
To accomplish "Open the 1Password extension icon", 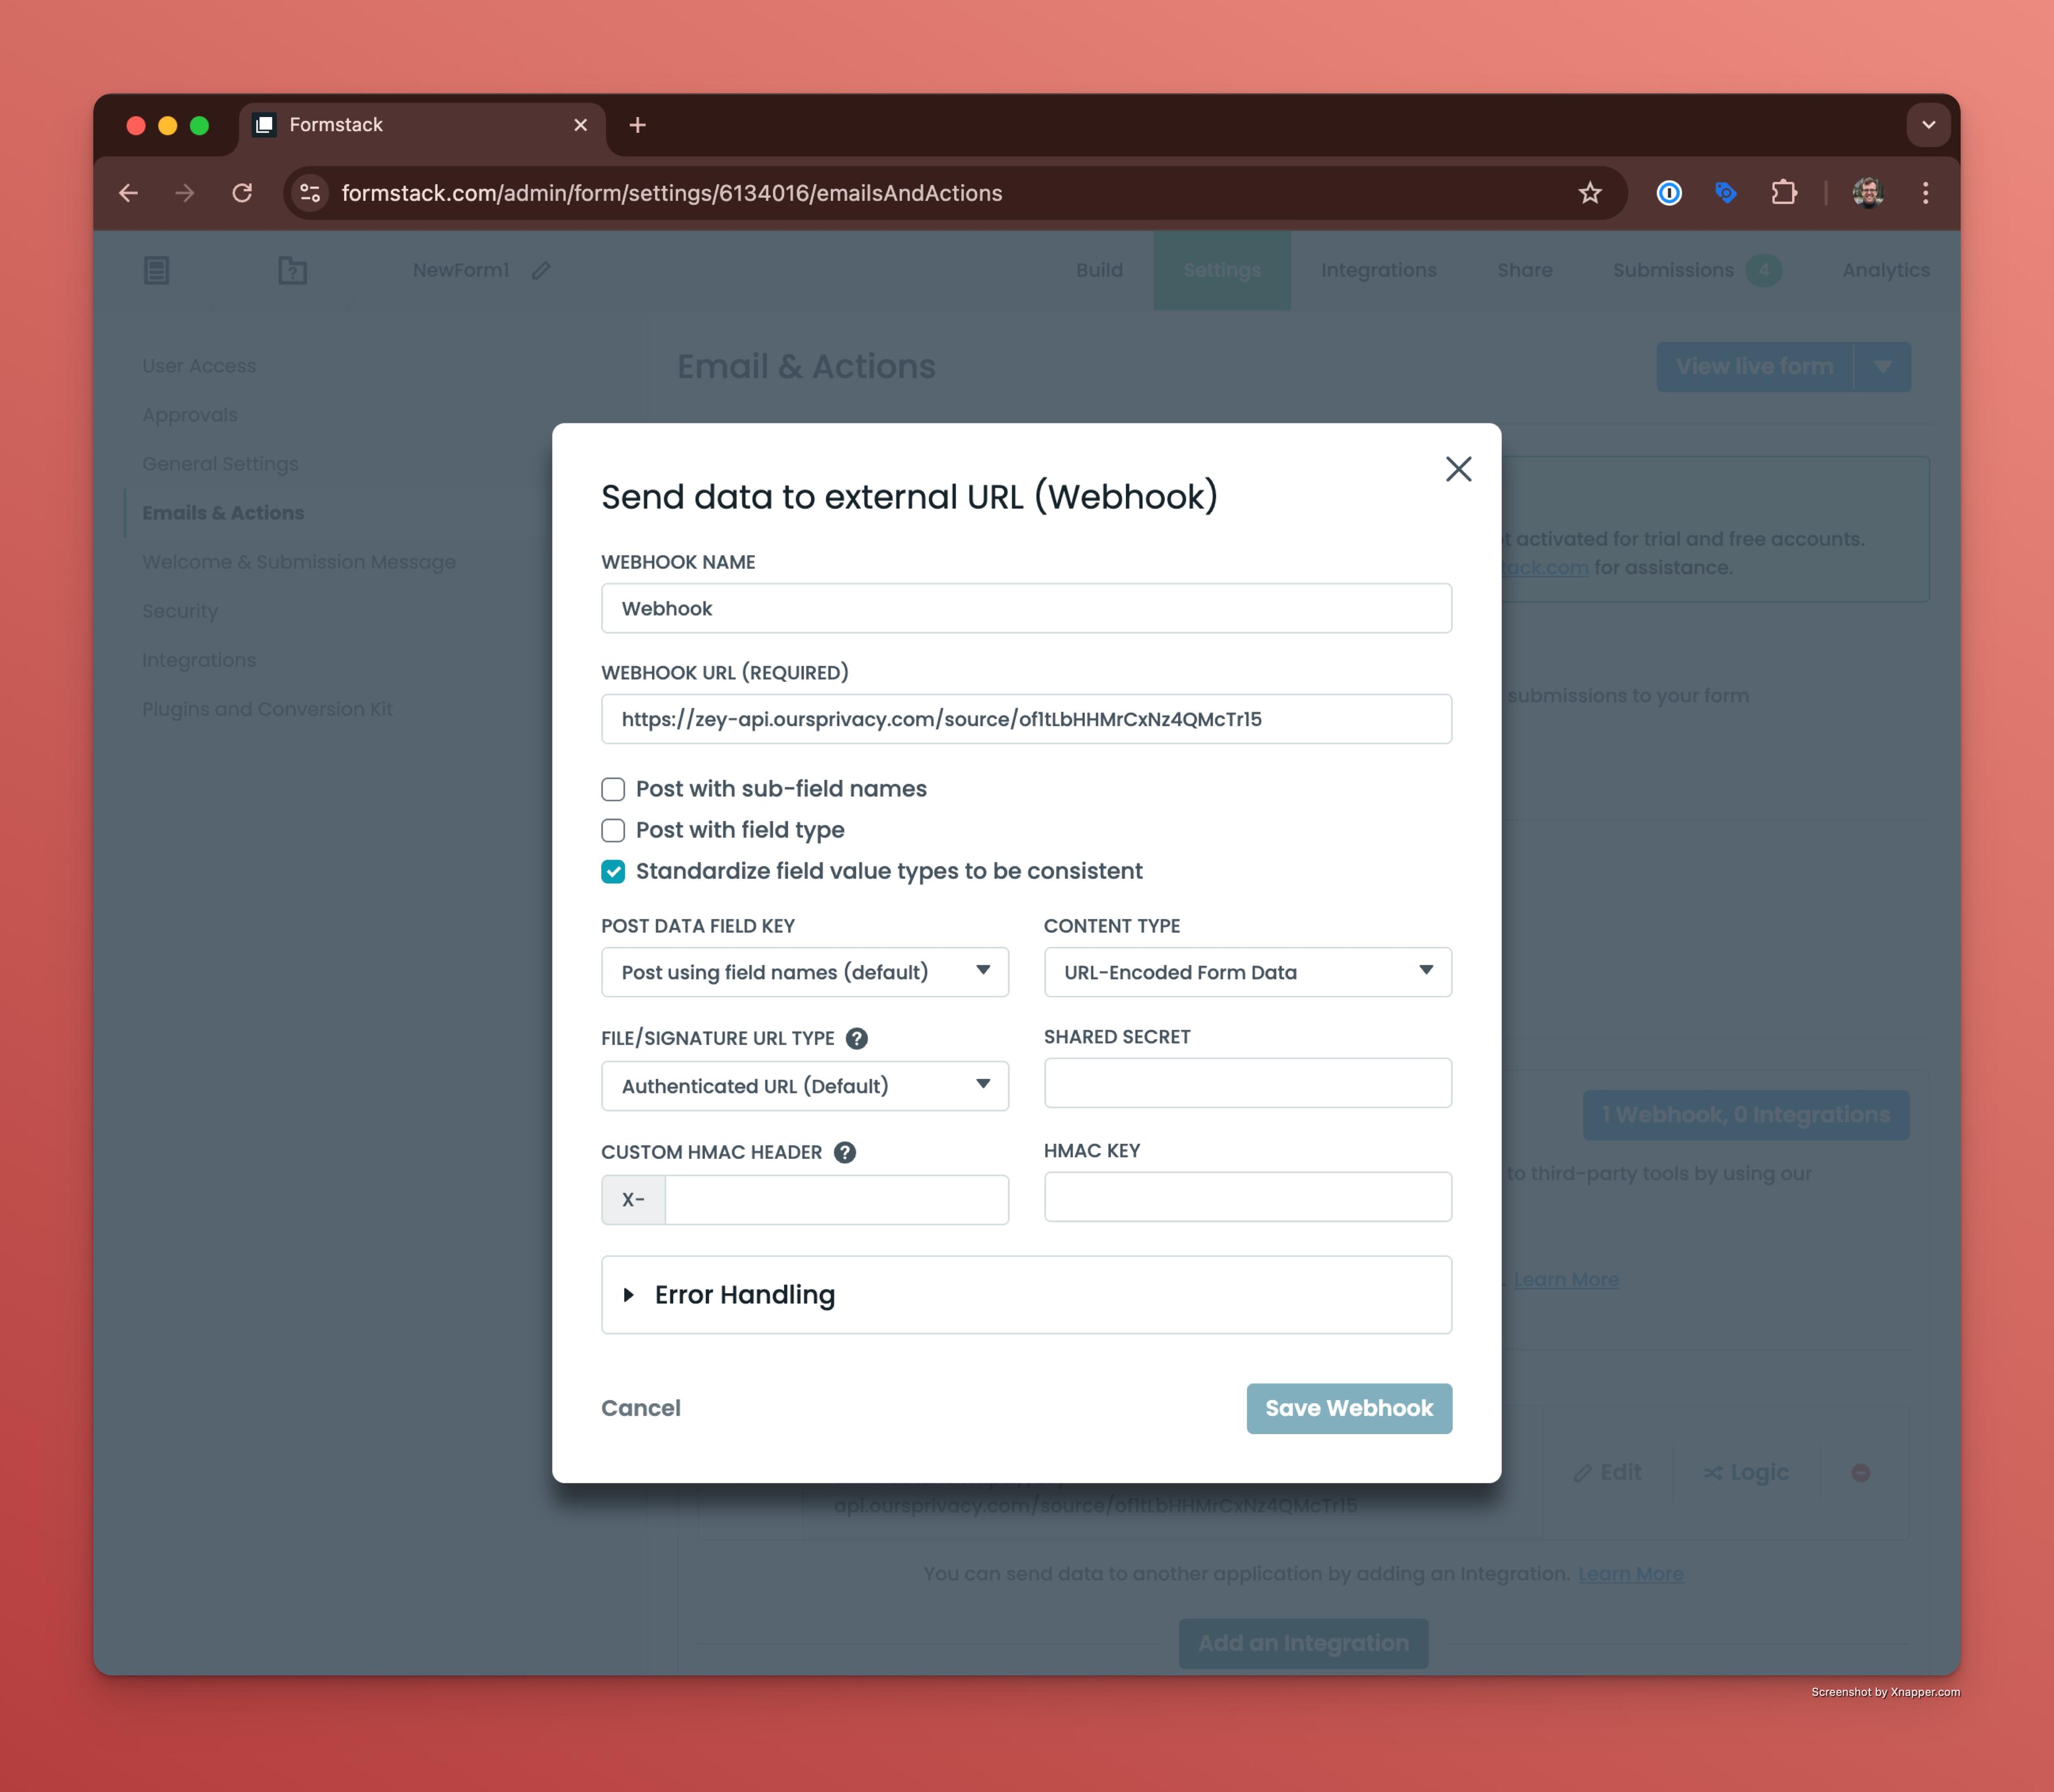I will [x=1668, y=193].
